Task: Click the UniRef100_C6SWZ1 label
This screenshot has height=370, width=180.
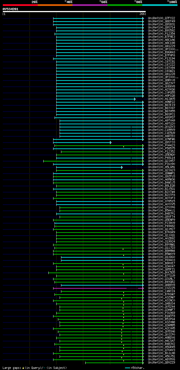Action: [162, 71]
